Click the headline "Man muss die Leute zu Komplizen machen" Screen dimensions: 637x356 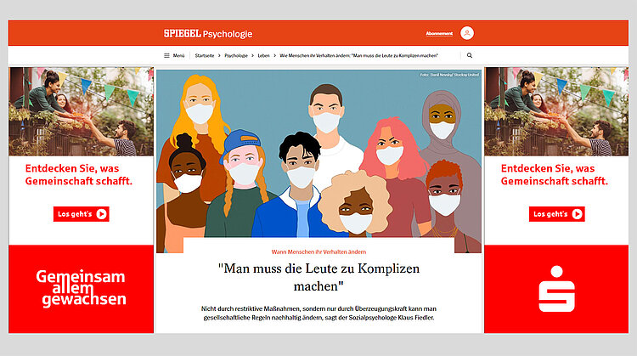coord(318,277)
